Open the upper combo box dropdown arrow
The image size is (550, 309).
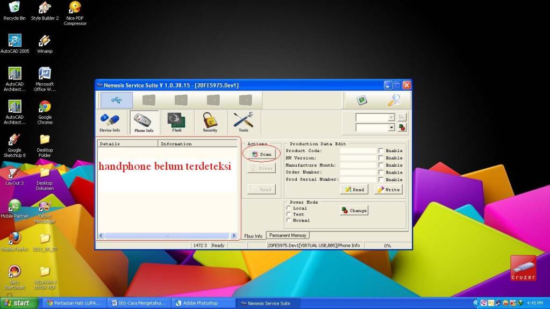coord(391,117)
